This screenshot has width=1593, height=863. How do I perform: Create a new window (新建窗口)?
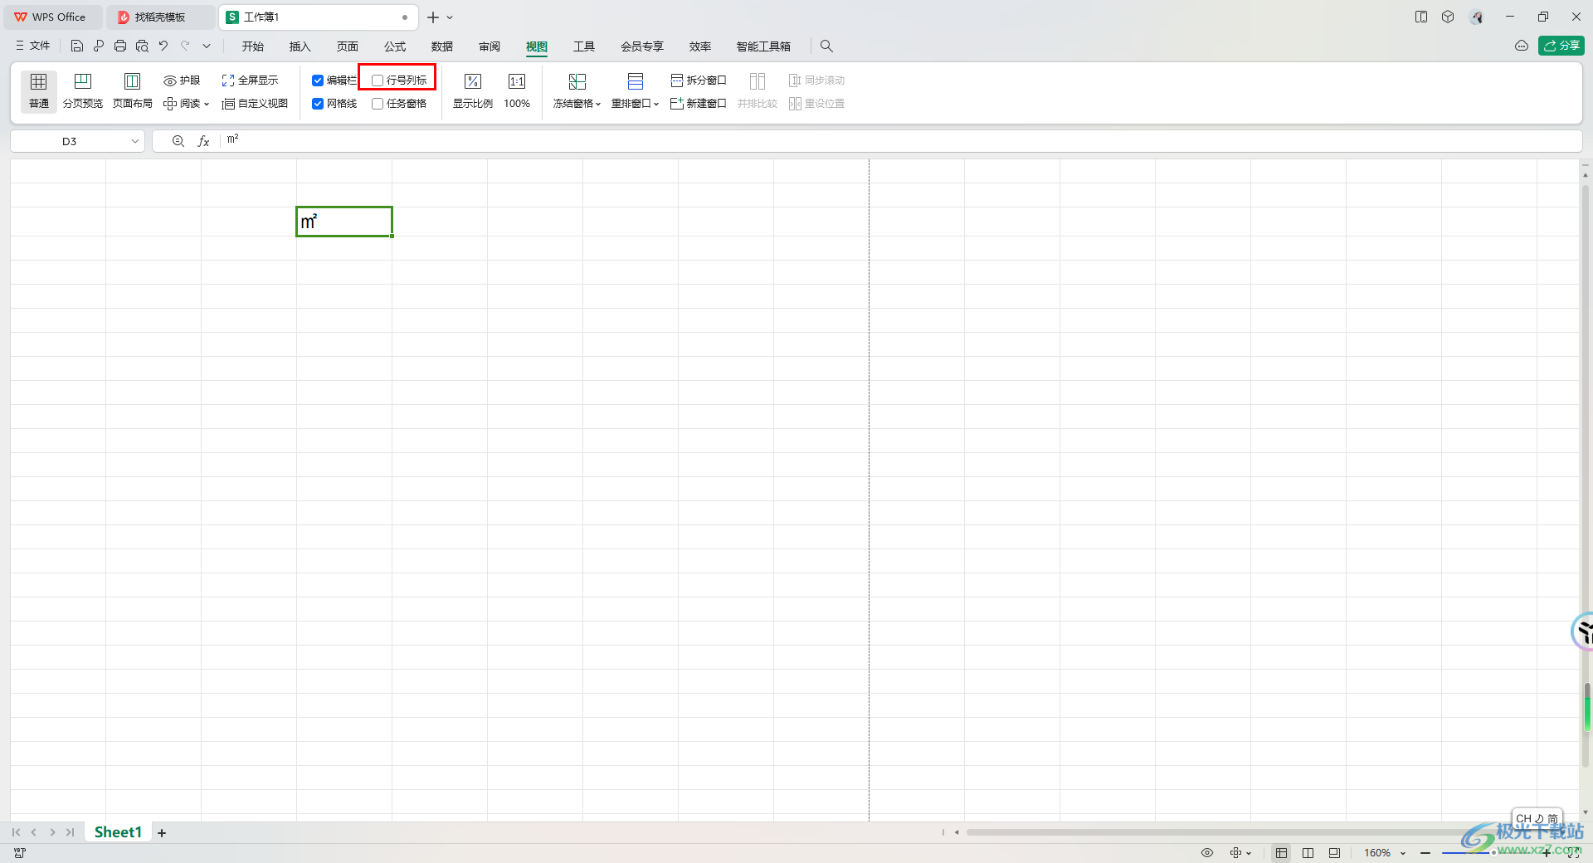699,104
